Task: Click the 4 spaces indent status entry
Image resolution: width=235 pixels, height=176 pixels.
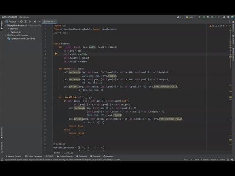Action: [205, 160]
